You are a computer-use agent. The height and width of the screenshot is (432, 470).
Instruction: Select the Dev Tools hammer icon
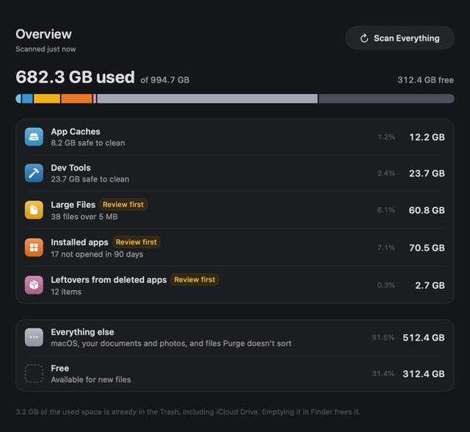(x=34, y=173)
